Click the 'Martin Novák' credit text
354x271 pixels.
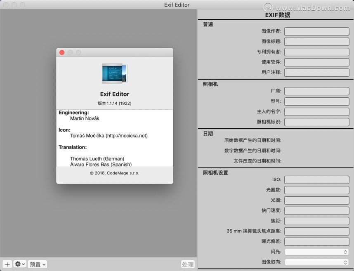click(85, 118)
